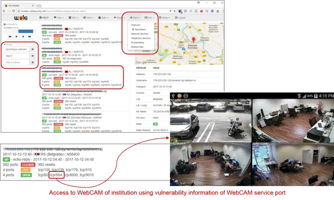This screenshot has height=200, width=334.
Task: Remove the skip:5 filter criterion
Action: pyautogui.click(x=33, y=56)
